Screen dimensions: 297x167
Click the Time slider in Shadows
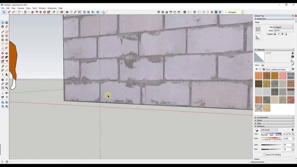(x=271, y=133)
